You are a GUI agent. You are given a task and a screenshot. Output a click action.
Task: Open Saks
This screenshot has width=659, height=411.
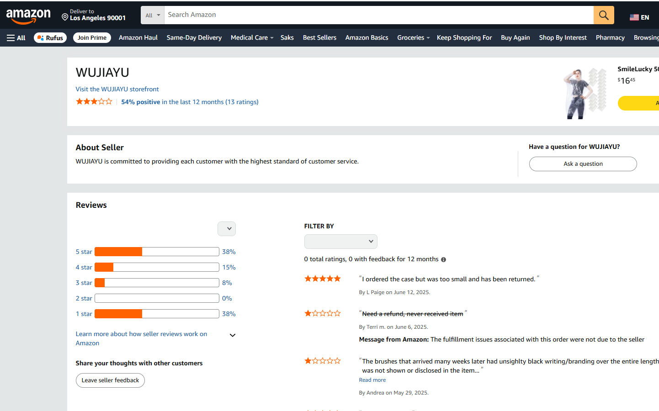pyautogui.click(x=287, y=37)
